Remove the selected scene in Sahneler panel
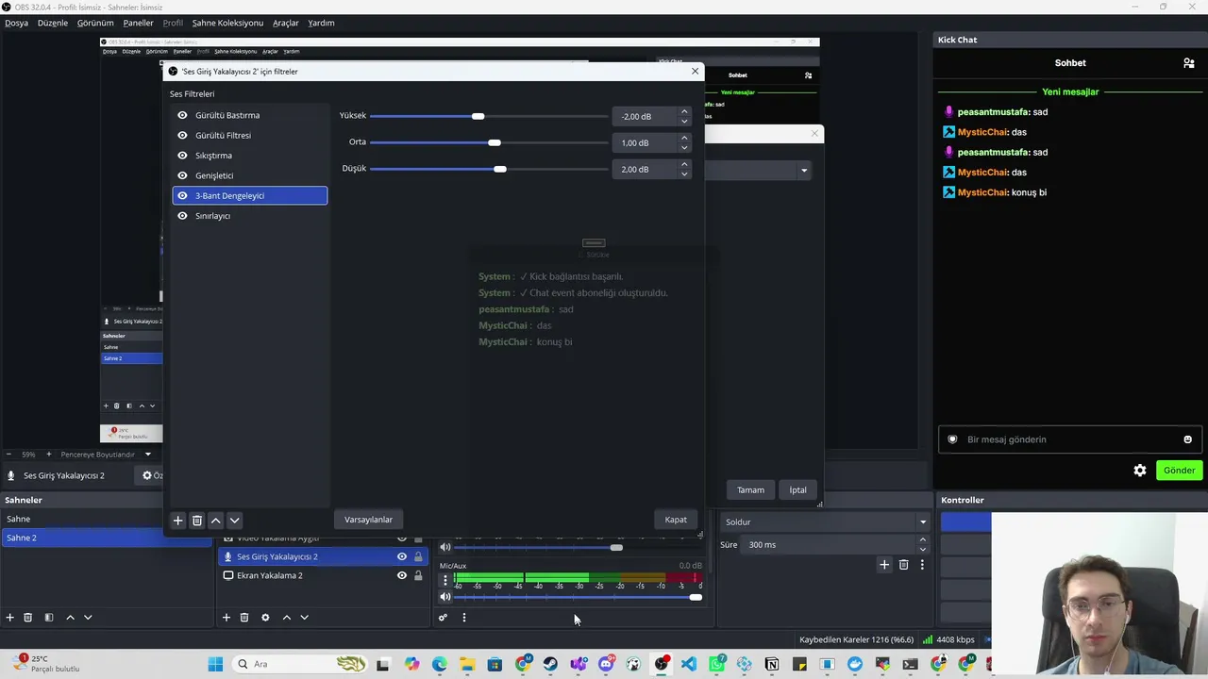This screenshot has width=1208, height=679. click(28, 618)
